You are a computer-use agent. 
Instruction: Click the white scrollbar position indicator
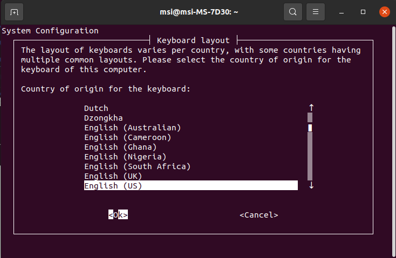click(310, 128)
